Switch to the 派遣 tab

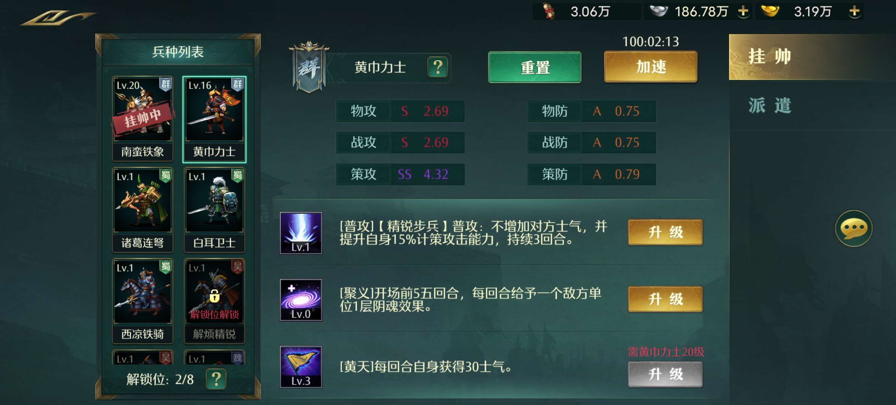812,105
